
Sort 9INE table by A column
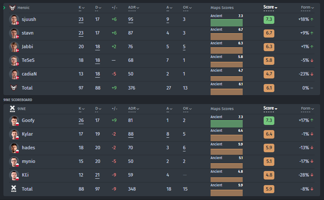169,109
